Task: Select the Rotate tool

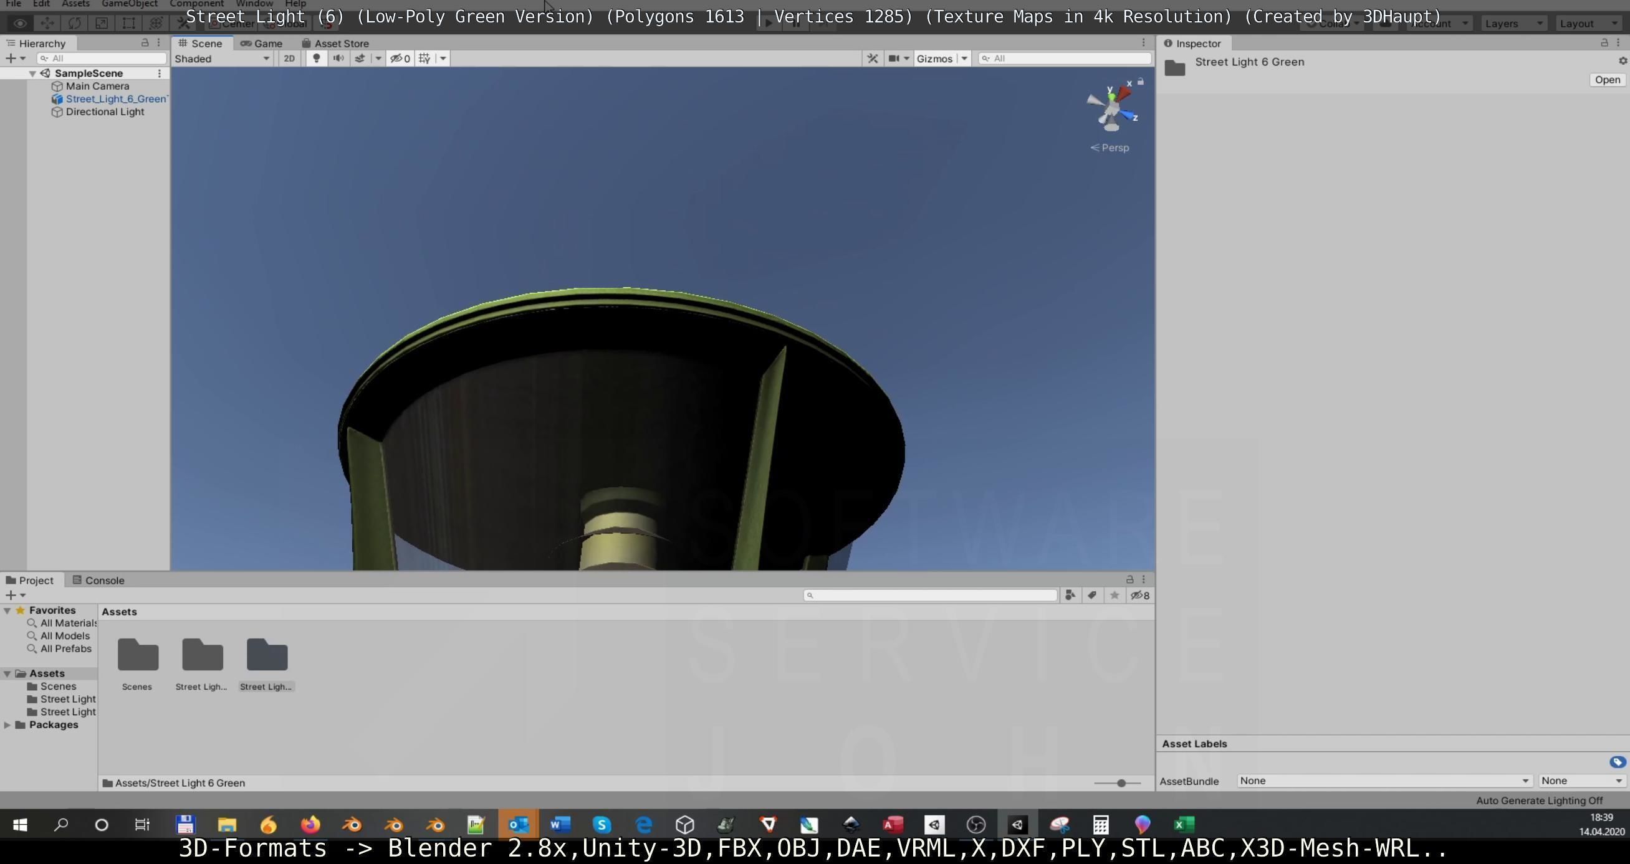Action: point(74,24)
